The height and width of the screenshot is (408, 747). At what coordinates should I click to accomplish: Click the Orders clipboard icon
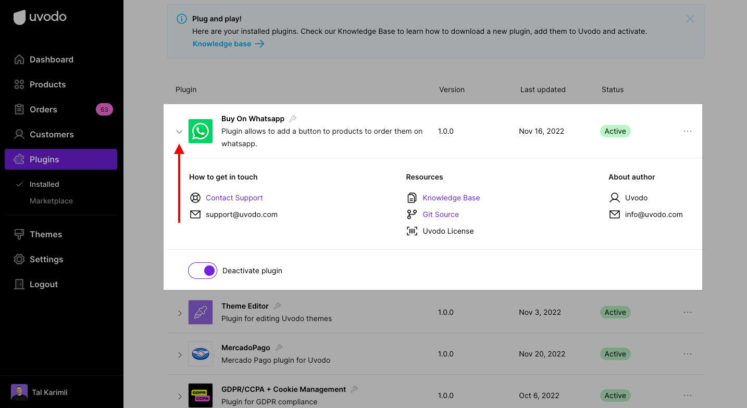[19, 109]
